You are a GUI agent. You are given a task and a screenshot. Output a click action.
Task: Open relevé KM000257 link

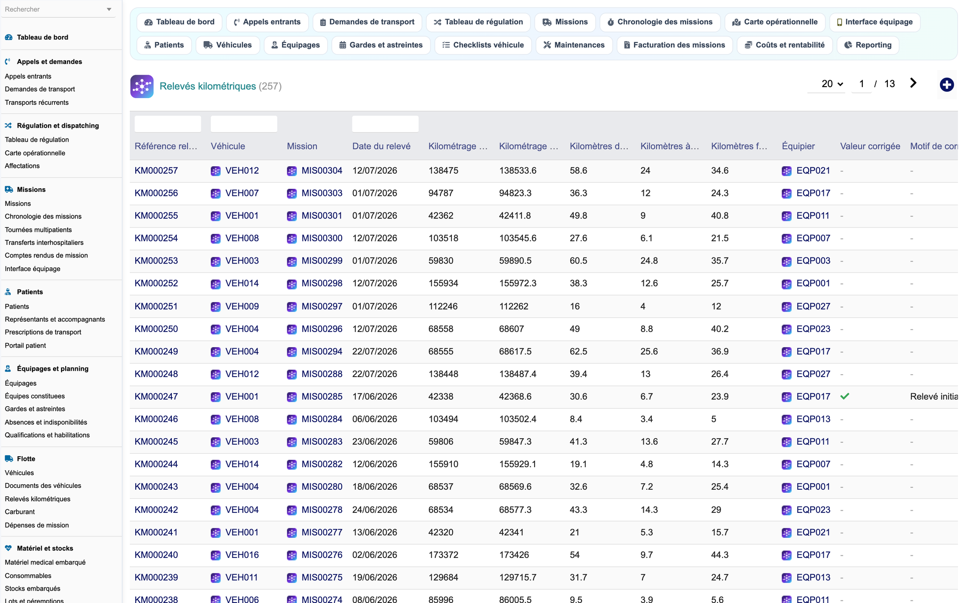(x=156, y=171)
